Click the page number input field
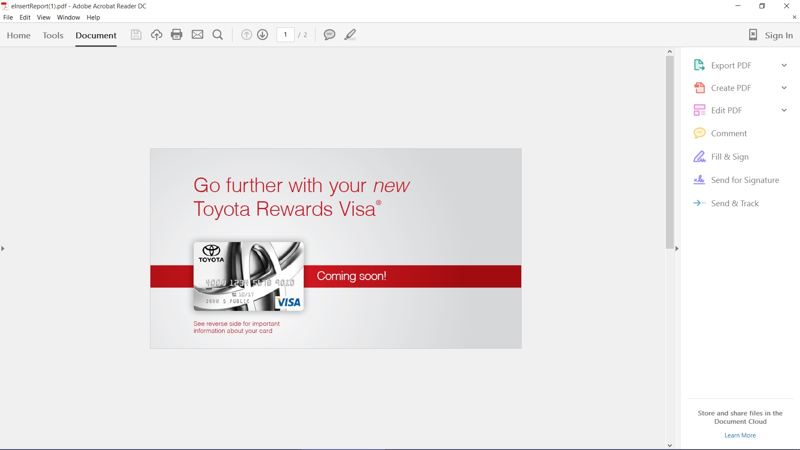Viewport: 800px width, 450px height. (285, 35)
